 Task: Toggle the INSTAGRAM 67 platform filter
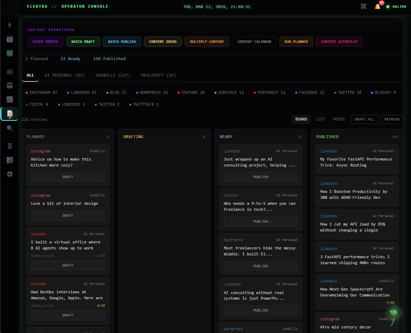(x=41, y=92)
